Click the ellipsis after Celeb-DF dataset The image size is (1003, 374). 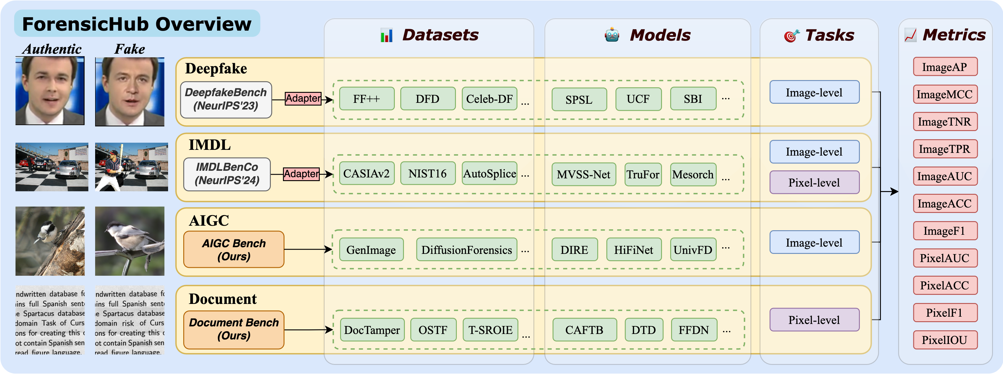(x=525, y=104)
